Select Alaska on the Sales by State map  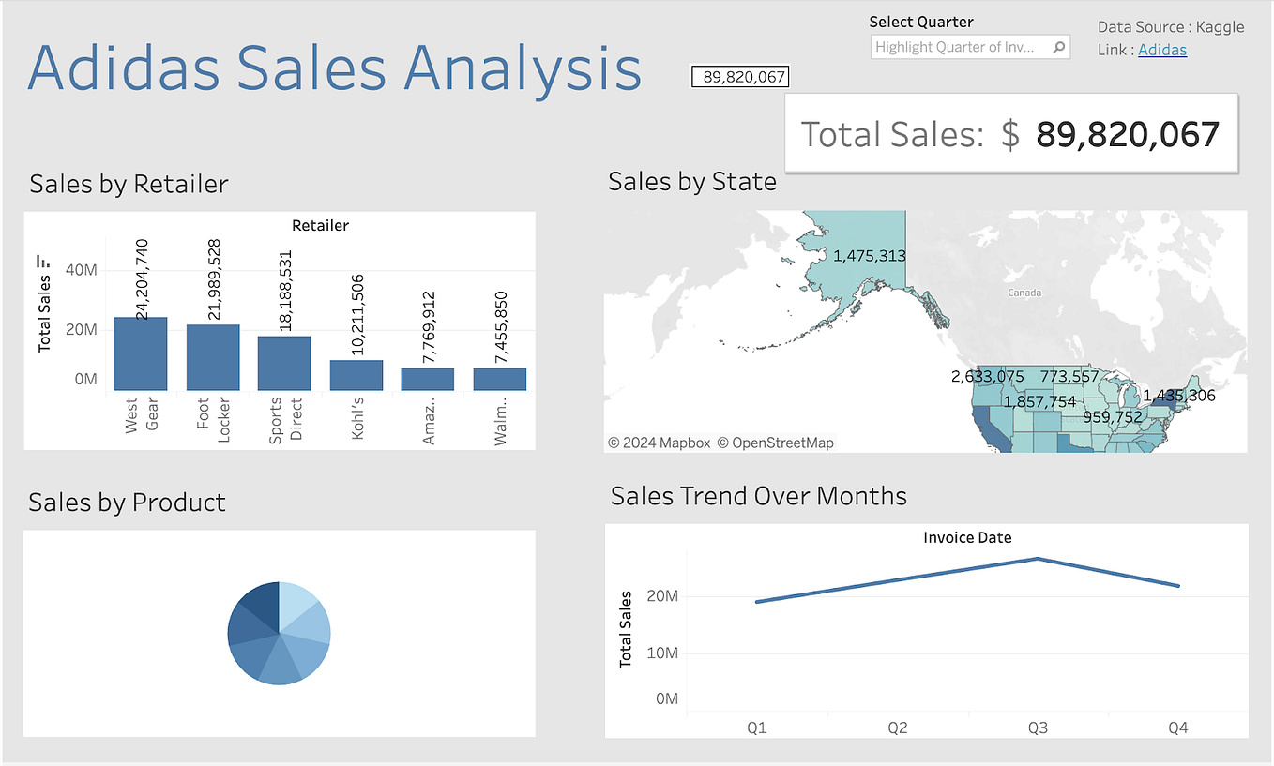(863, 272)
